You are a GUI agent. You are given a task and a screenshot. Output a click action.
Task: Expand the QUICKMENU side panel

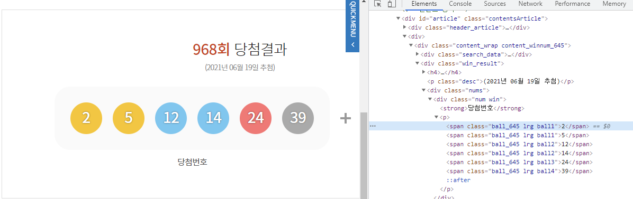(x=352, y=26)
